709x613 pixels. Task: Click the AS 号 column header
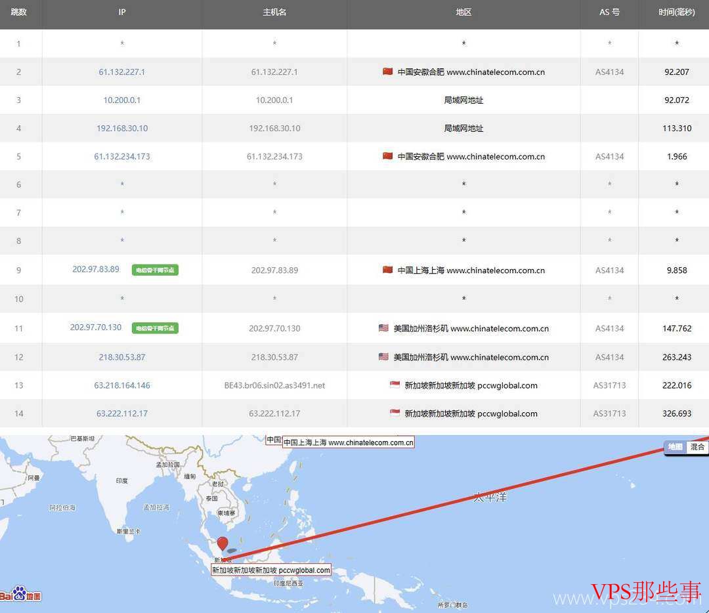(609, 12)
